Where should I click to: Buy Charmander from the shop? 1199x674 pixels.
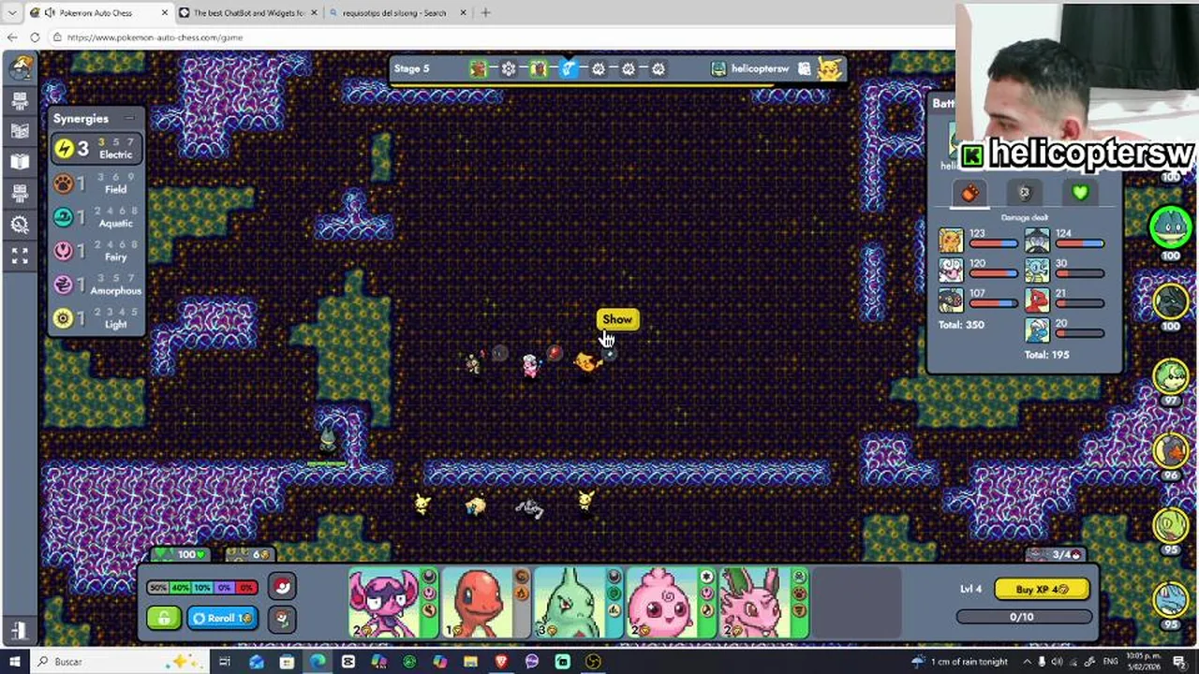(485, 603)
